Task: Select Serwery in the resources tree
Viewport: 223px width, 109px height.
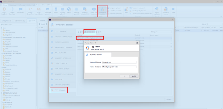Action: click(8, 44)
